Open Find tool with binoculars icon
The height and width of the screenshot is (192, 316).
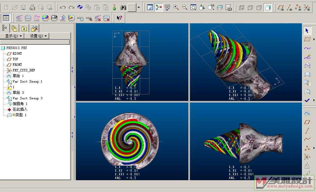tap(123, 8)
